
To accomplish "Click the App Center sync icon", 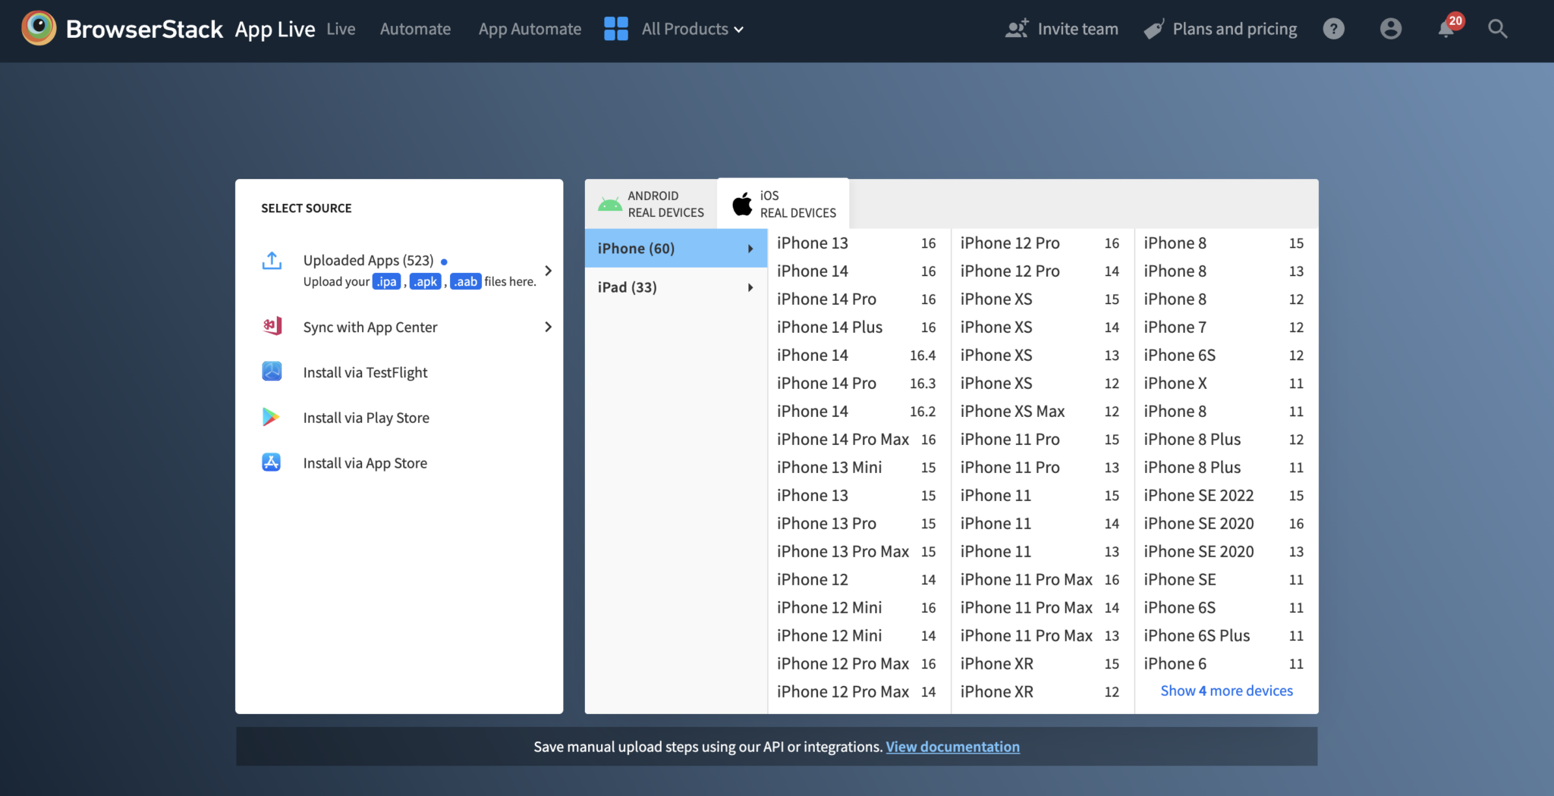I will click(x=272, y=327).
